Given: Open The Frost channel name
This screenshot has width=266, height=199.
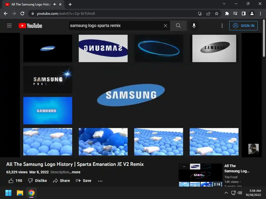Looking at the screenshot, I should coord(231,177).
